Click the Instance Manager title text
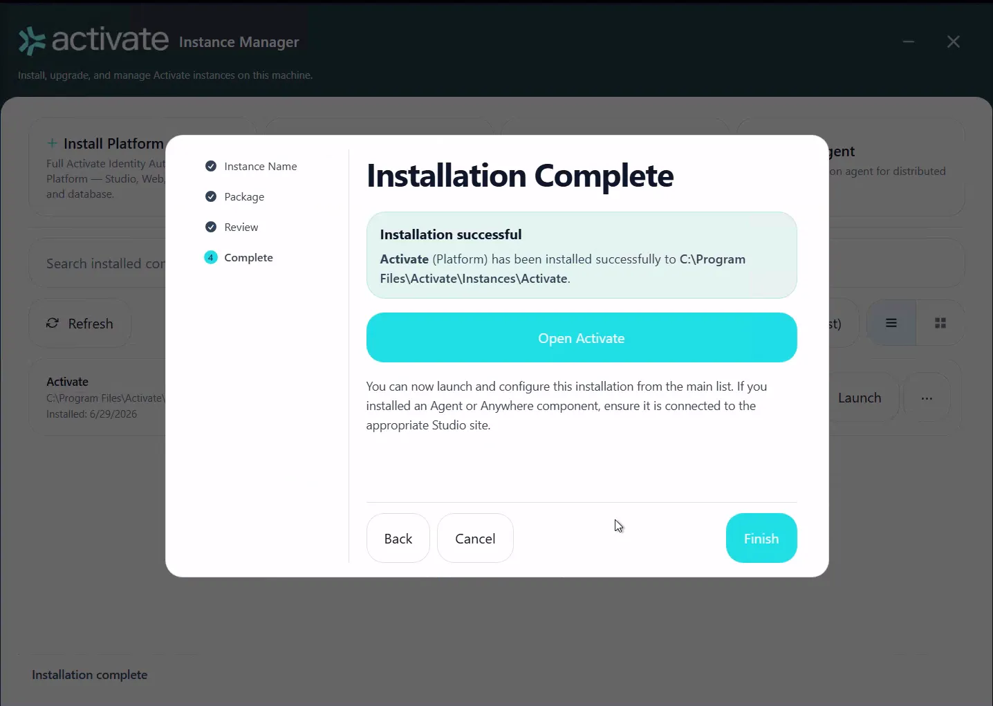 [x=239, y=42]
